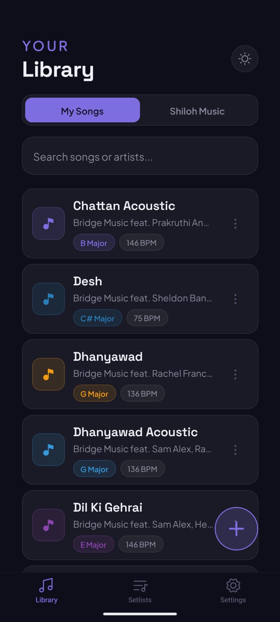Tap the Dhanyawad Acoustic blue note thumbnail
The height and width of the screenshot is (622, 280).
[48, 450]
